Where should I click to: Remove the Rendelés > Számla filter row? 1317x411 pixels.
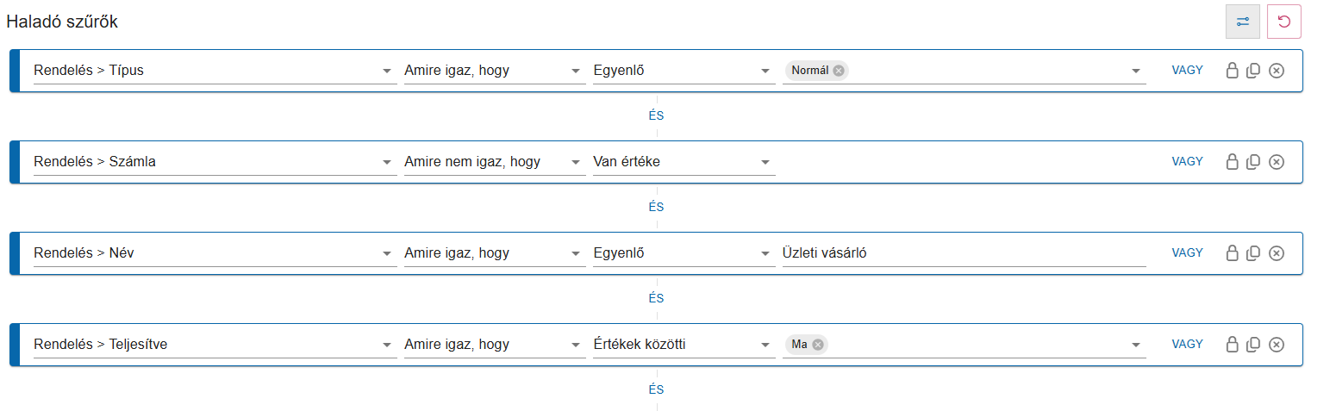1276,162
